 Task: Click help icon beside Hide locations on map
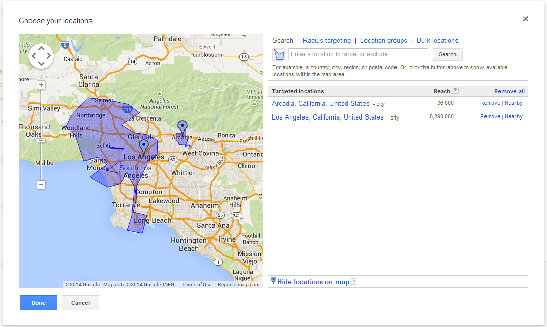tap(354, 282)
